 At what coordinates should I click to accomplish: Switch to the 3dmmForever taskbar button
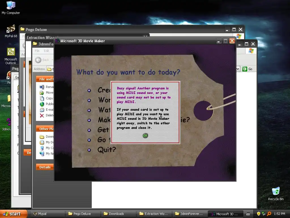point(189,214)
